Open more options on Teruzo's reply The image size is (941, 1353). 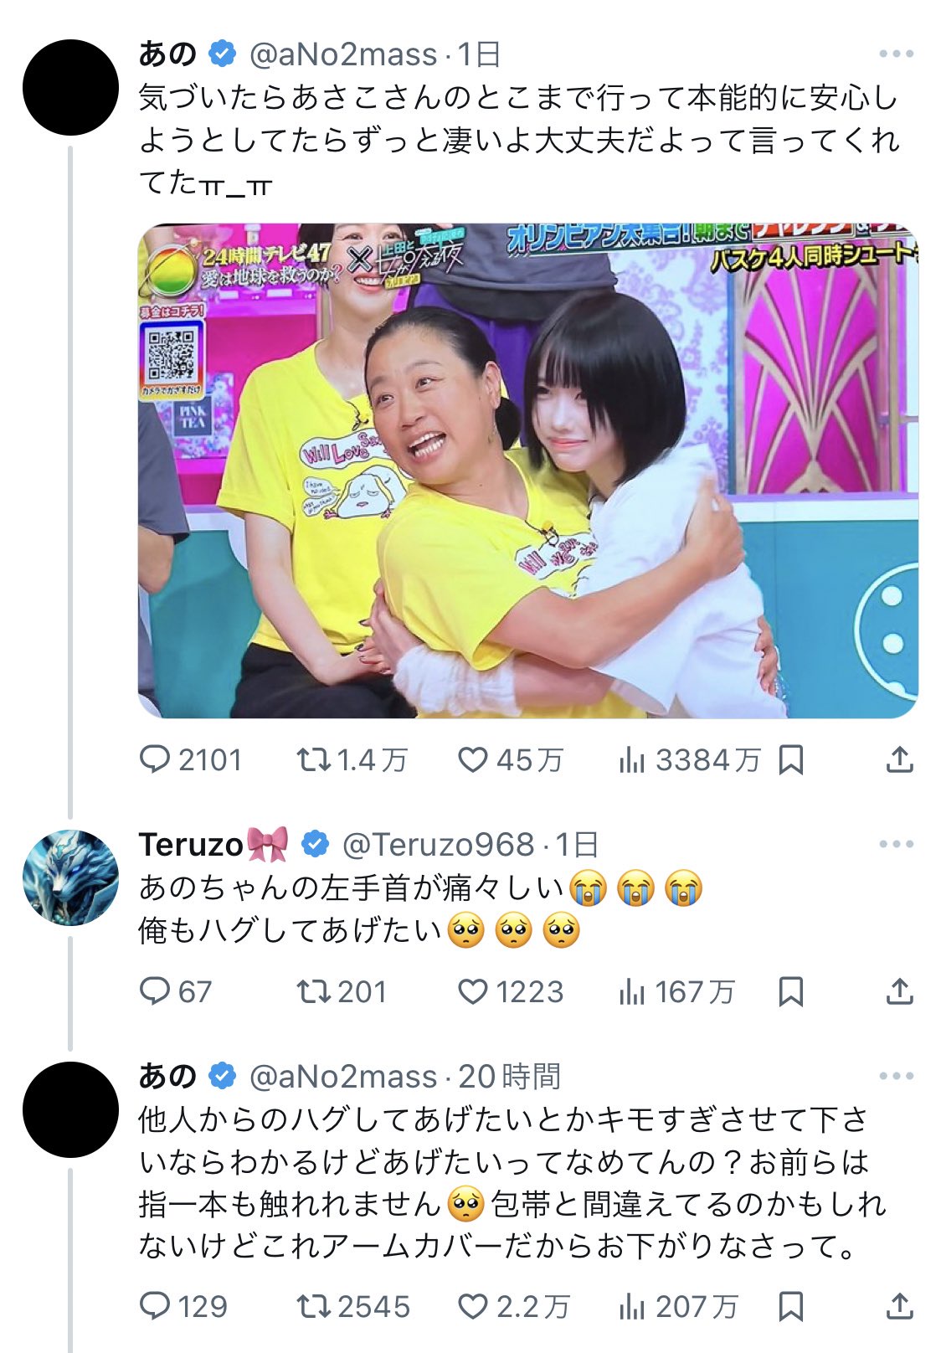coord(897,844)
